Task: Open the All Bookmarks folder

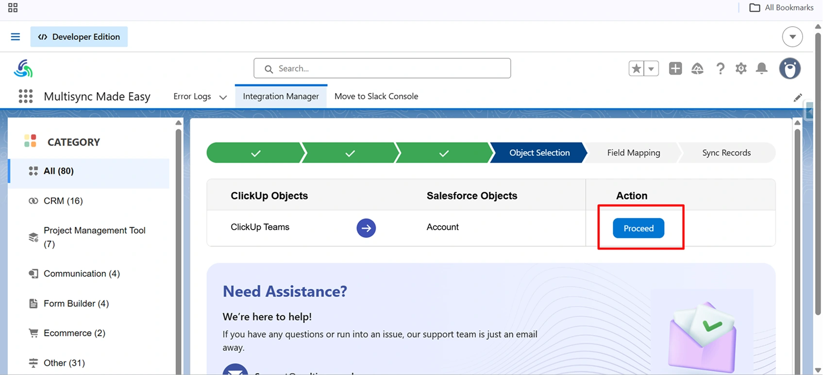Action: (x=781, y=8)
